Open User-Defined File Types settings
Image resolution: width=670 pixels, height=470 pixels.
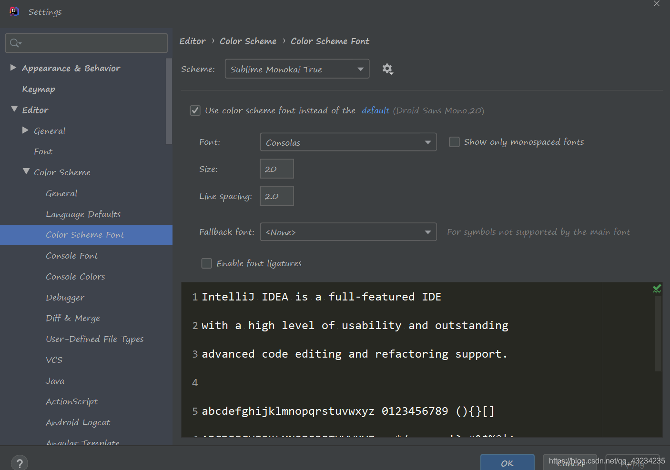[x=95, y=339]
